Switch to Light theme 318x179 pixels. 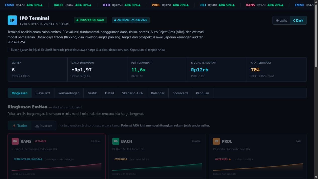click(x=281, y=20)
